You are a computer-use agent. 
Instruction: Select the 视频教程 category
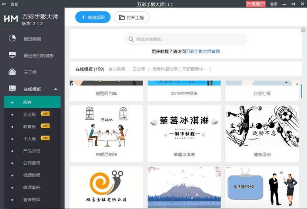[32, 175]
